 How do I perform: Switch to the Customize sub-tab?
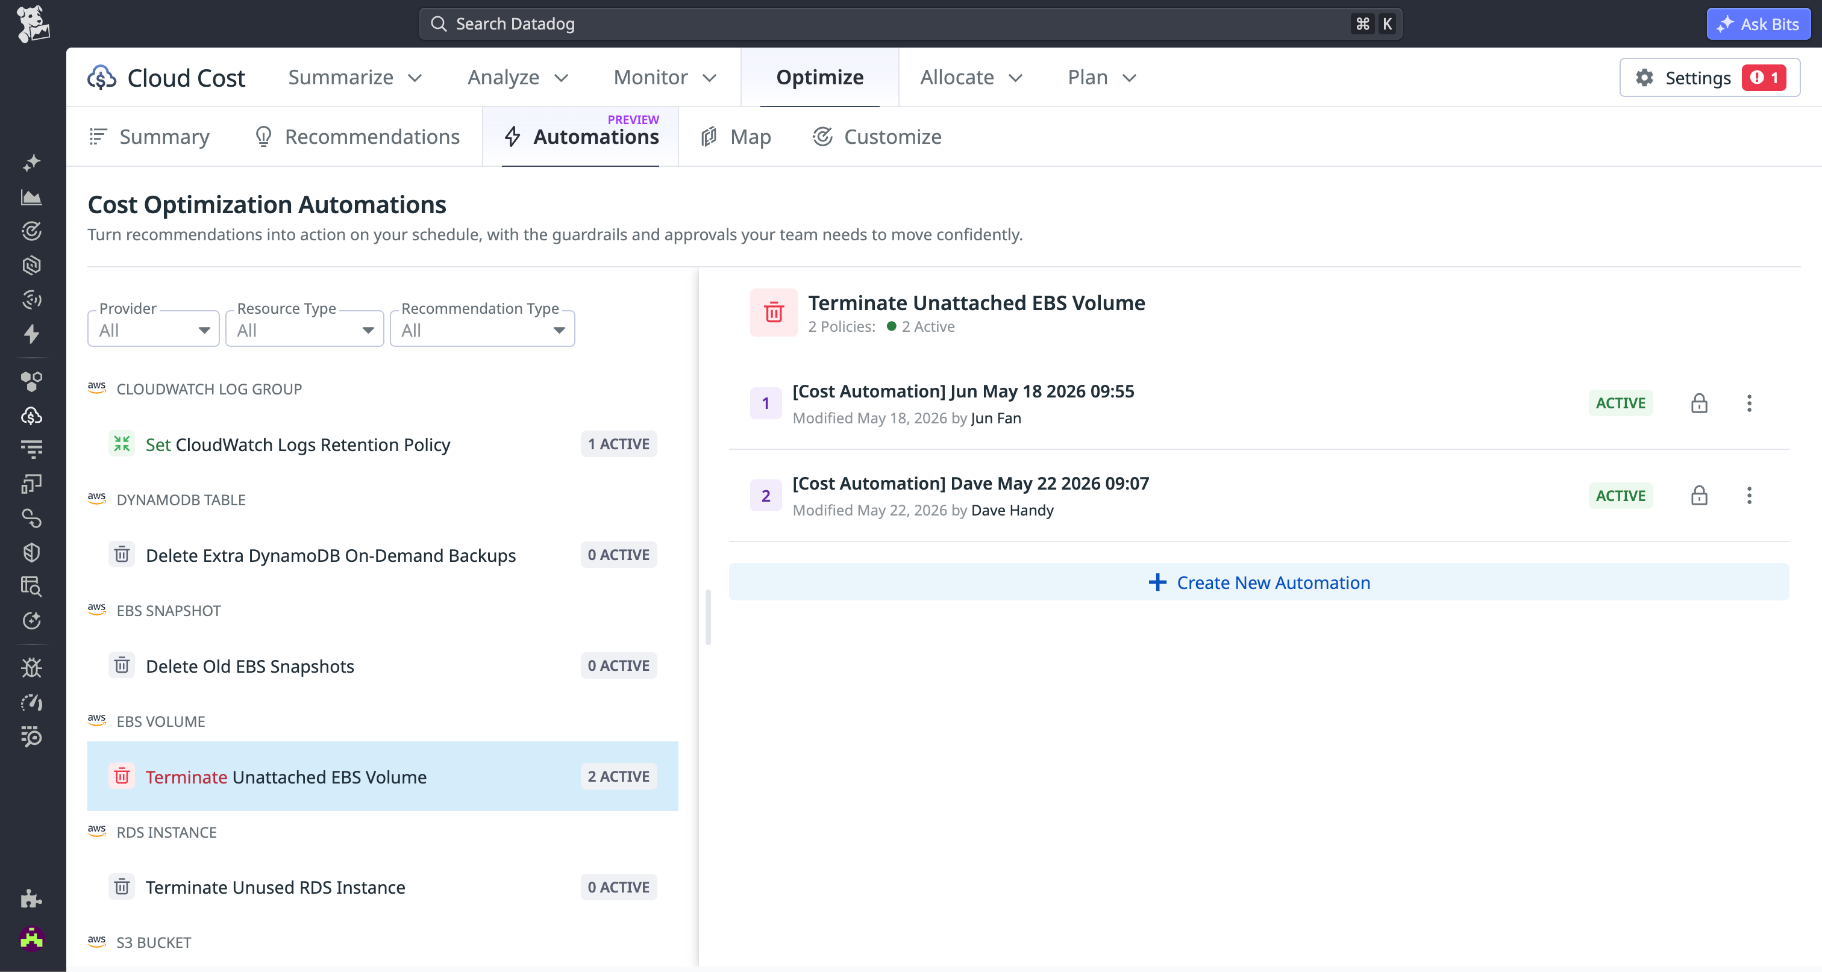click(877, 137)
